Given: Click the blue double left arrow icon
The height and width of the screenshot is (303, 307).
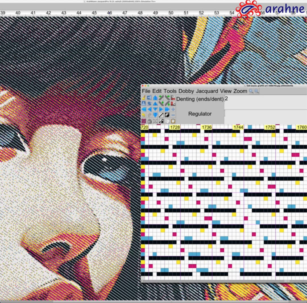Looking at the screenshot, I should pyautogui.click(x=143, y=109).
